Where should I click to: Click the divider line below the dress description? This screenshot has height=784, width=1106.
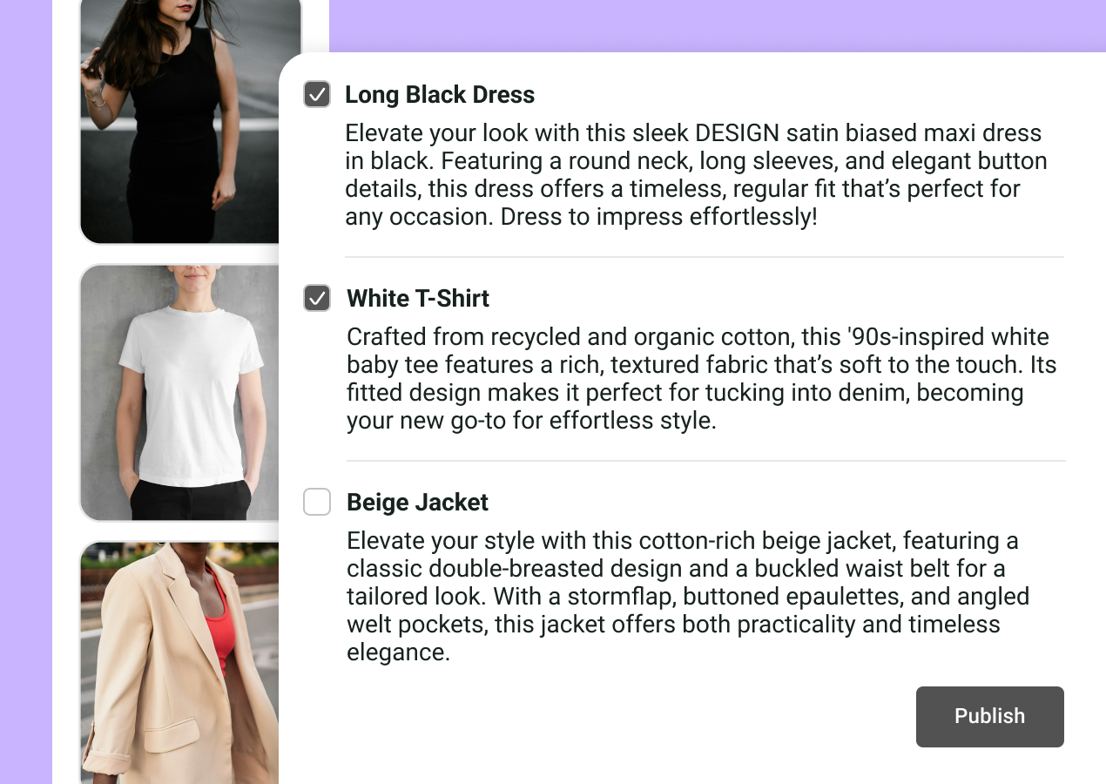(x=704, y=257)
